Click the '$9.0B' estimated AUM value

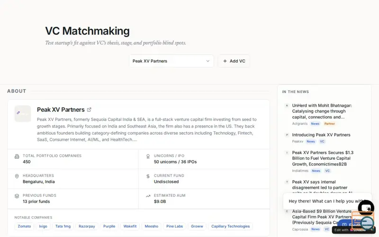click(x=160, y=201)
